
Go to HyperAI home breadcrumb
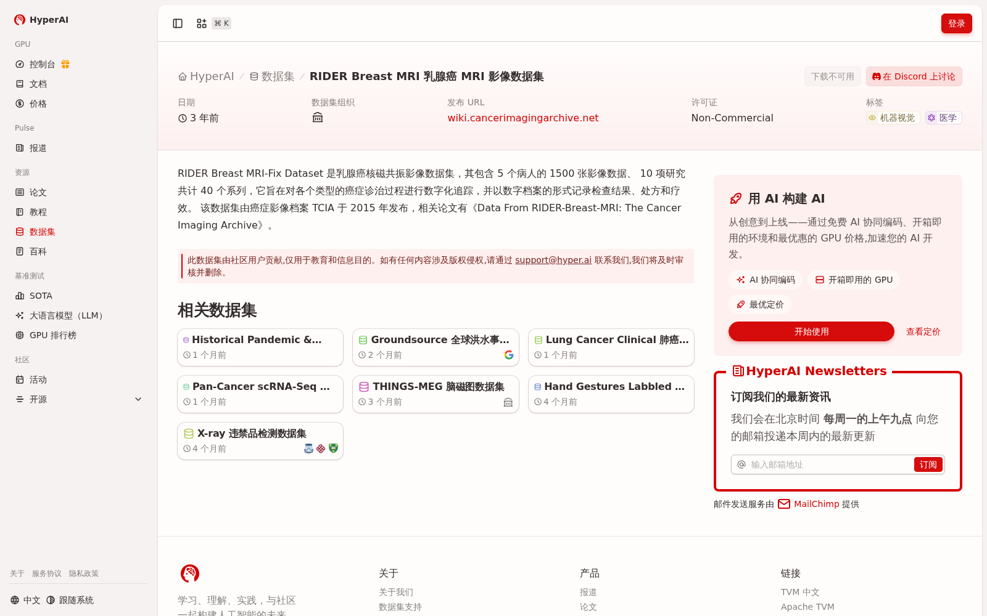206,76
